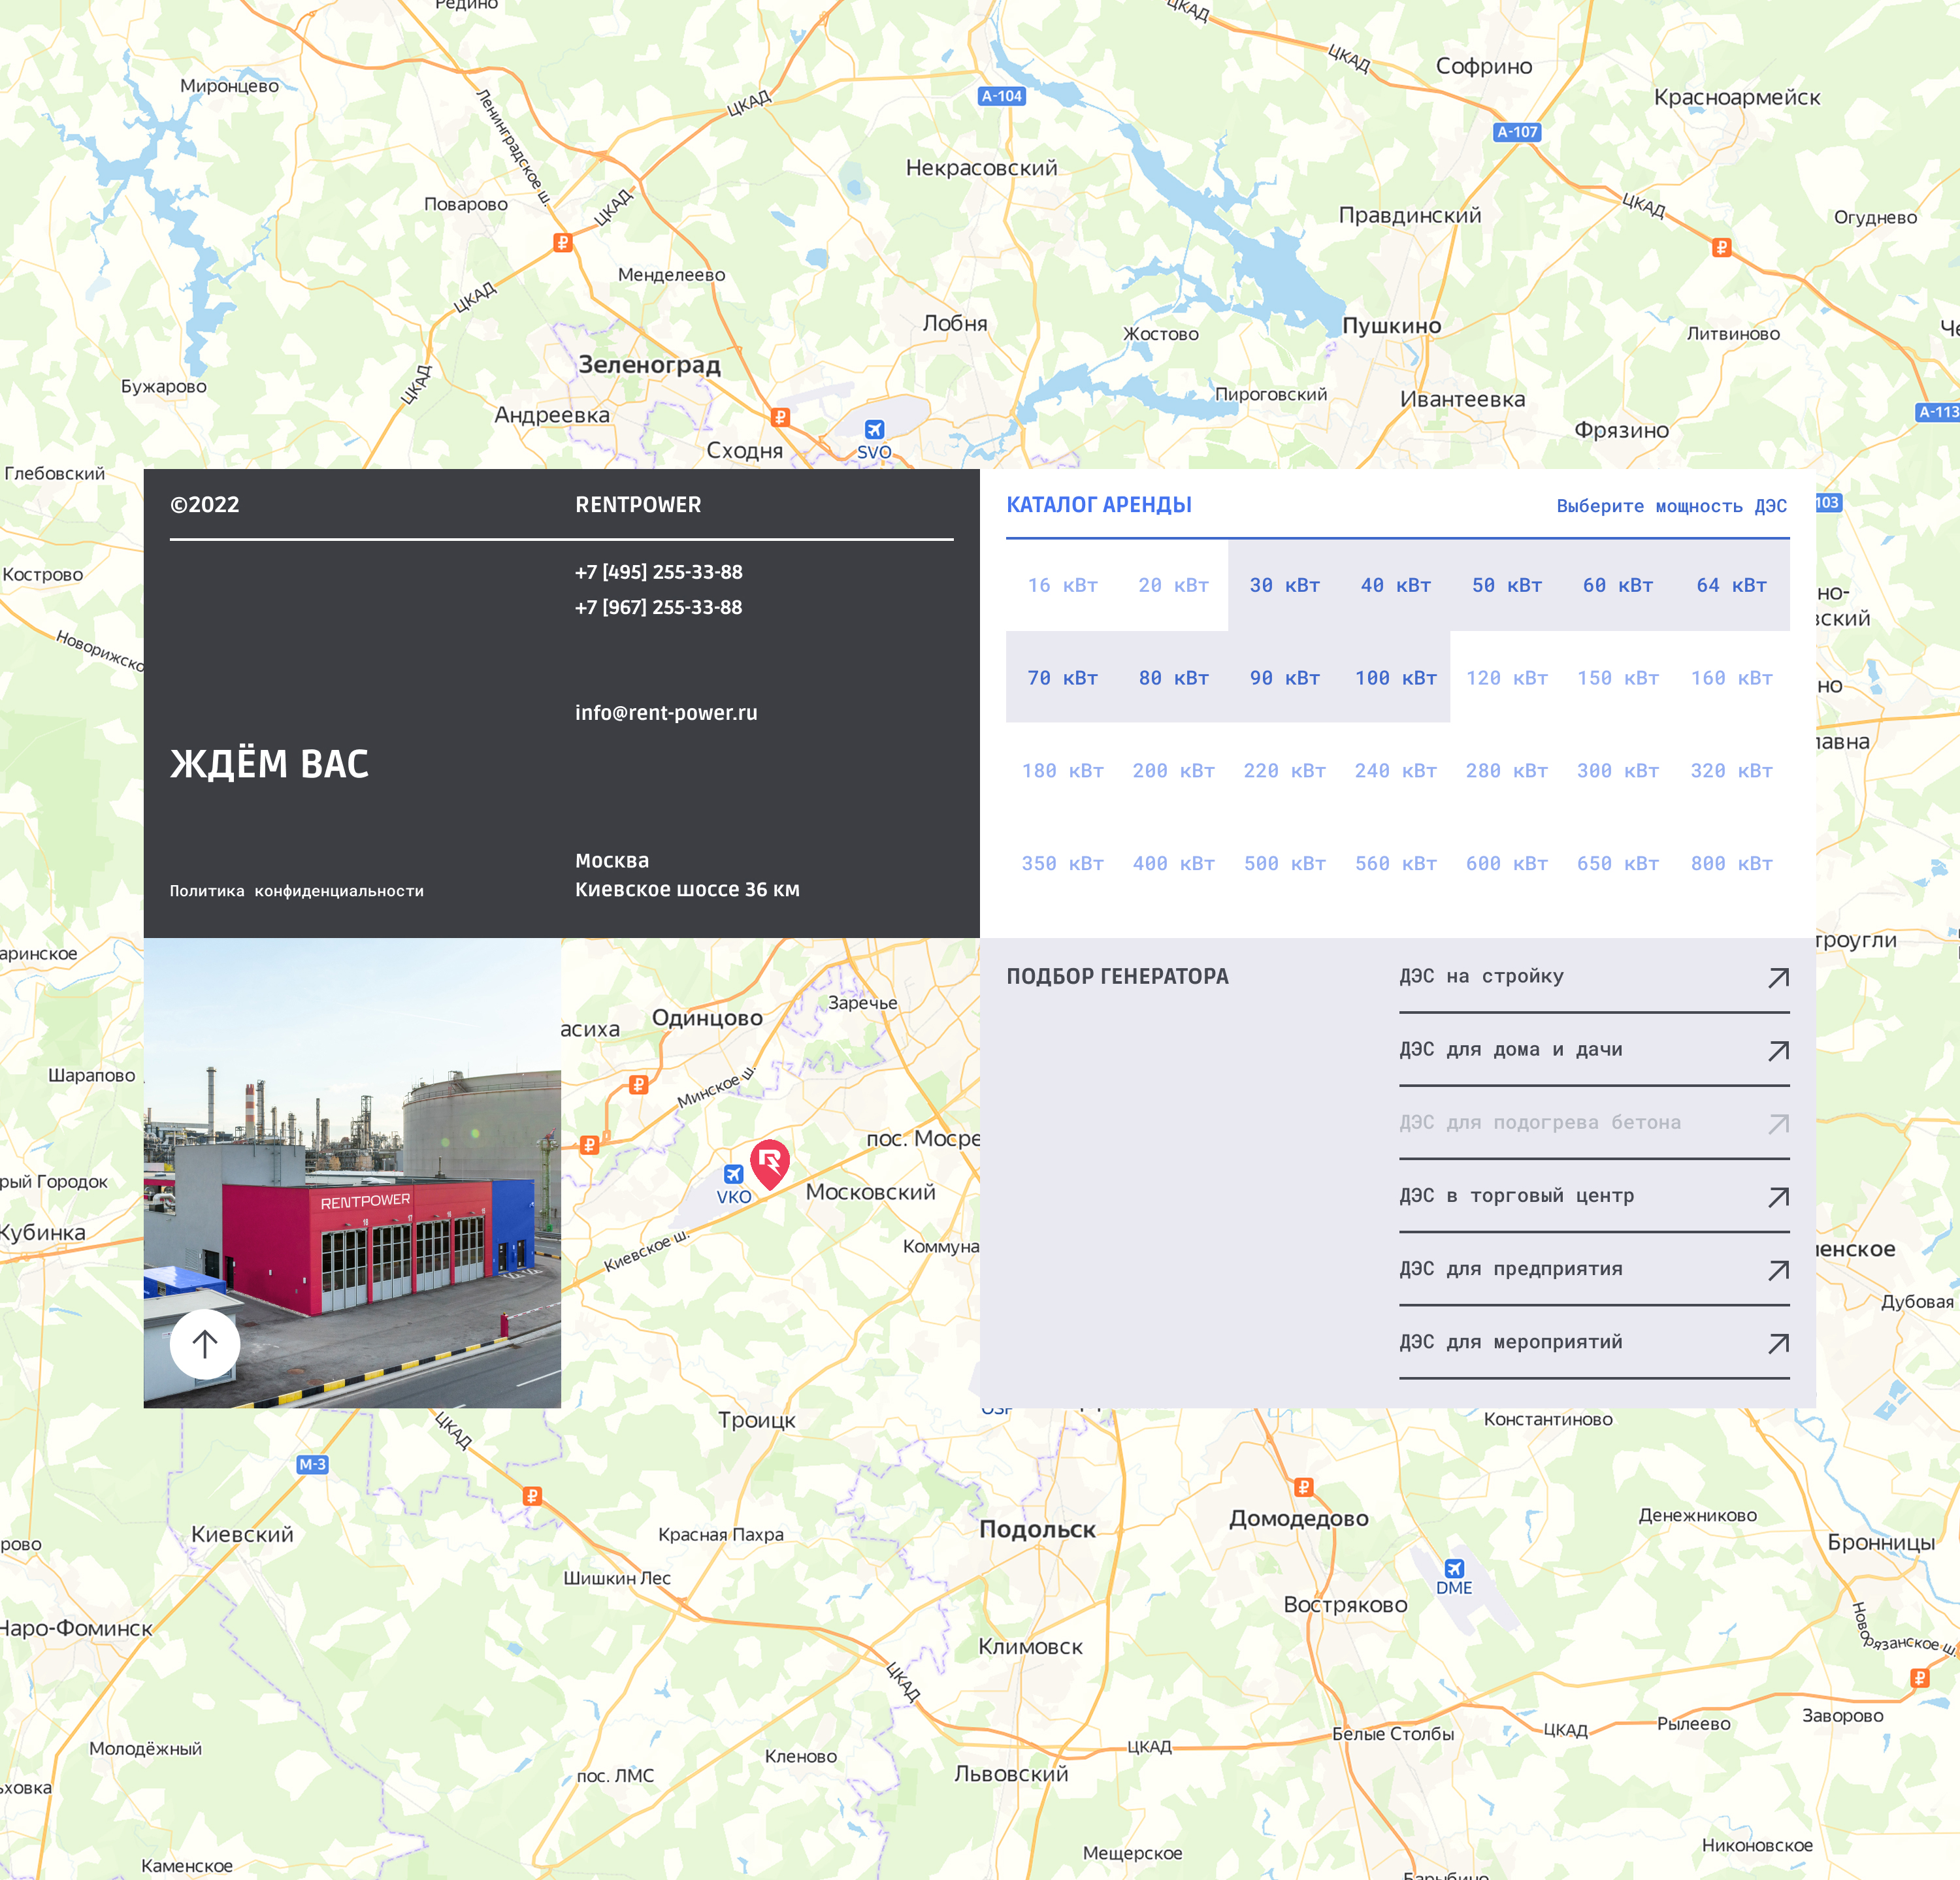Deselect the 100 кВт power option
Image resolution: width=1960 pixels, height=1880 pixels.
tap(1396, 678)
